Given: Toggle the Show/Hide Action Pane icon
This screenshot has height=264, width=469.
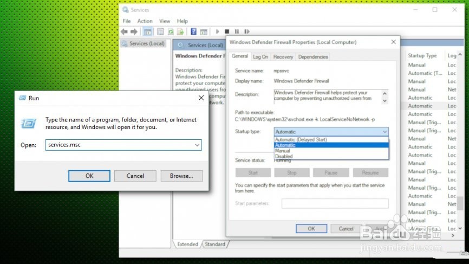Looking at the screenshot, I should 204,31.
